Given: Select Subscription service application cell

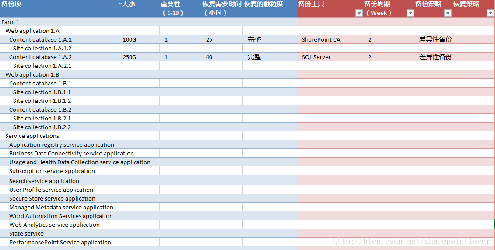Looking at the screenshot, I should [x=59, y=171].
